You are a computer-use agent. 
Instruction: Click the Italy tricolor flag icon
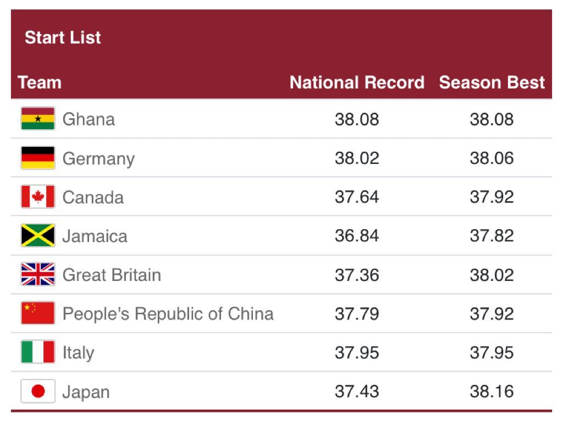[x=38, y=352]
